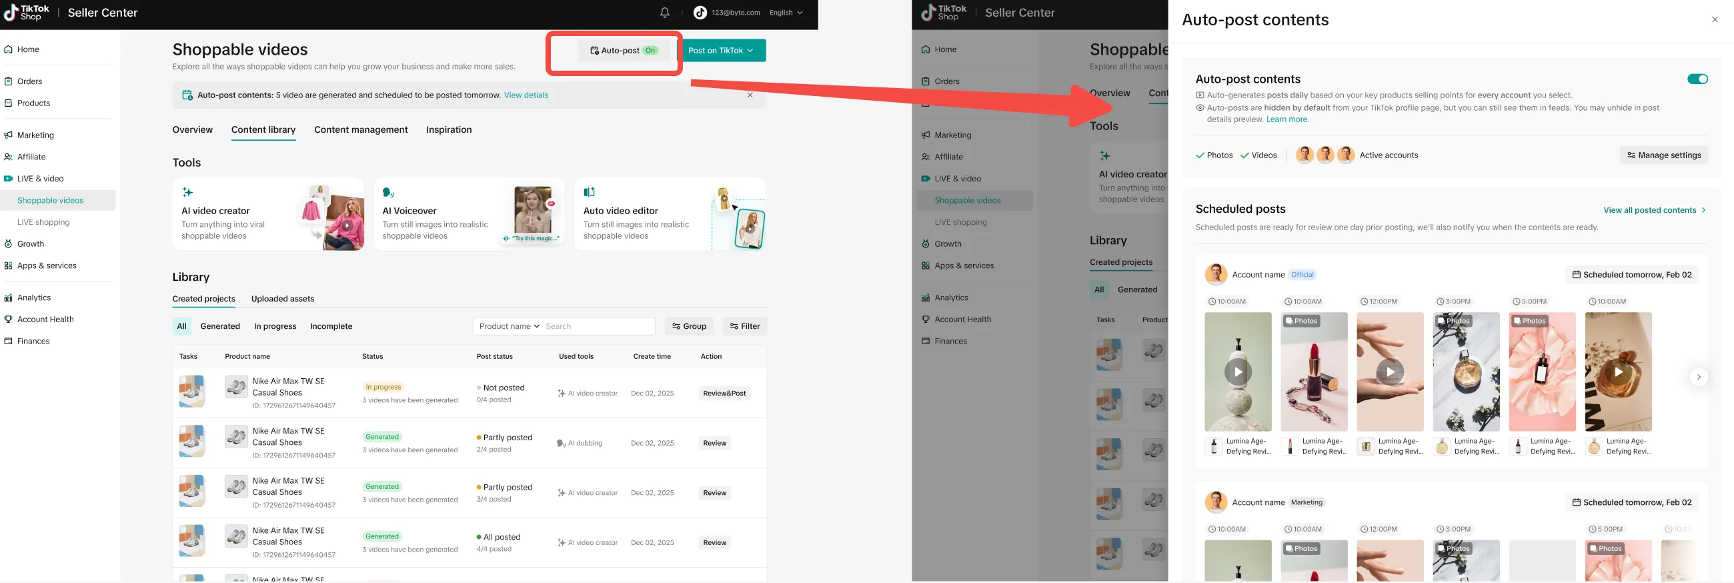Open the AI Voiceover tool card
1734x583 pixels.
click(469, 214)
